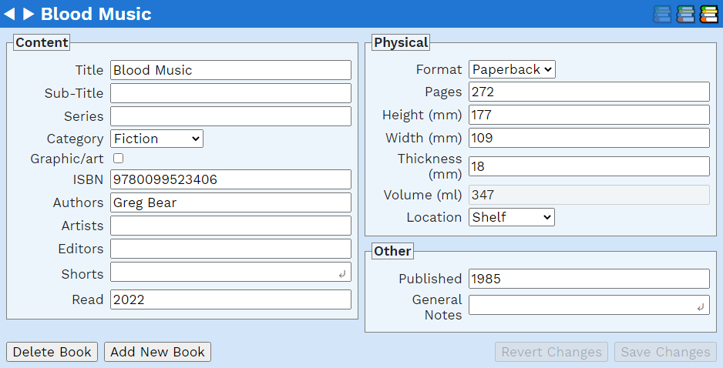Screen dimensions: 723x368
Task: Click the middle semi-faded book stack icon
Action: tap(685, 14)
